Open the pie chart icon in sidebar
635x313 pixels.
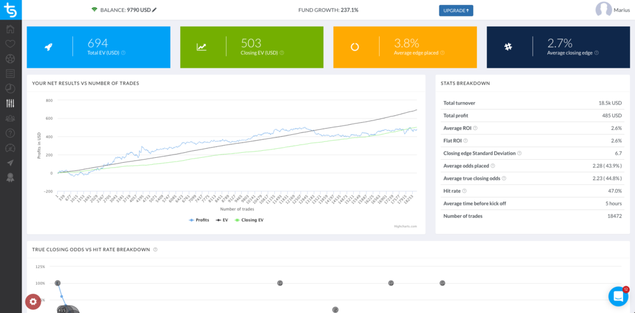coord(11,88)
